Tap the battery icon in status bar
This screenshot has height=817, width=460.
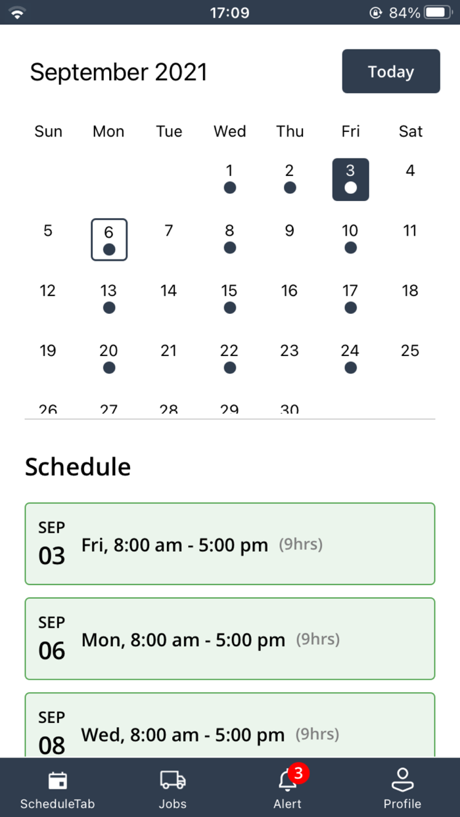[x=436, y=12]
